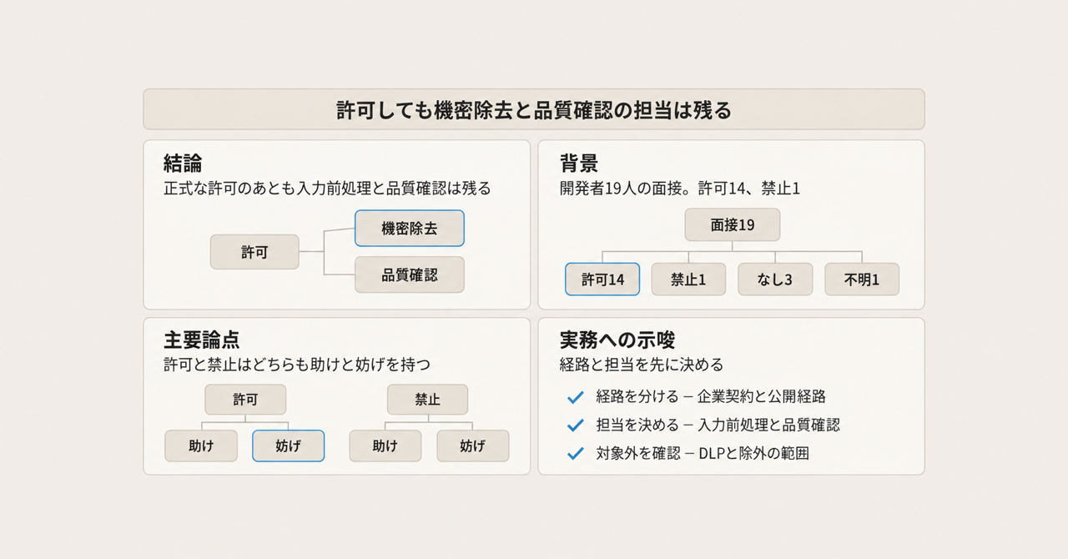Select the 品質確認 node
Image resolution: width=1068 pixels, height=559 pixels.
point(410,274)
